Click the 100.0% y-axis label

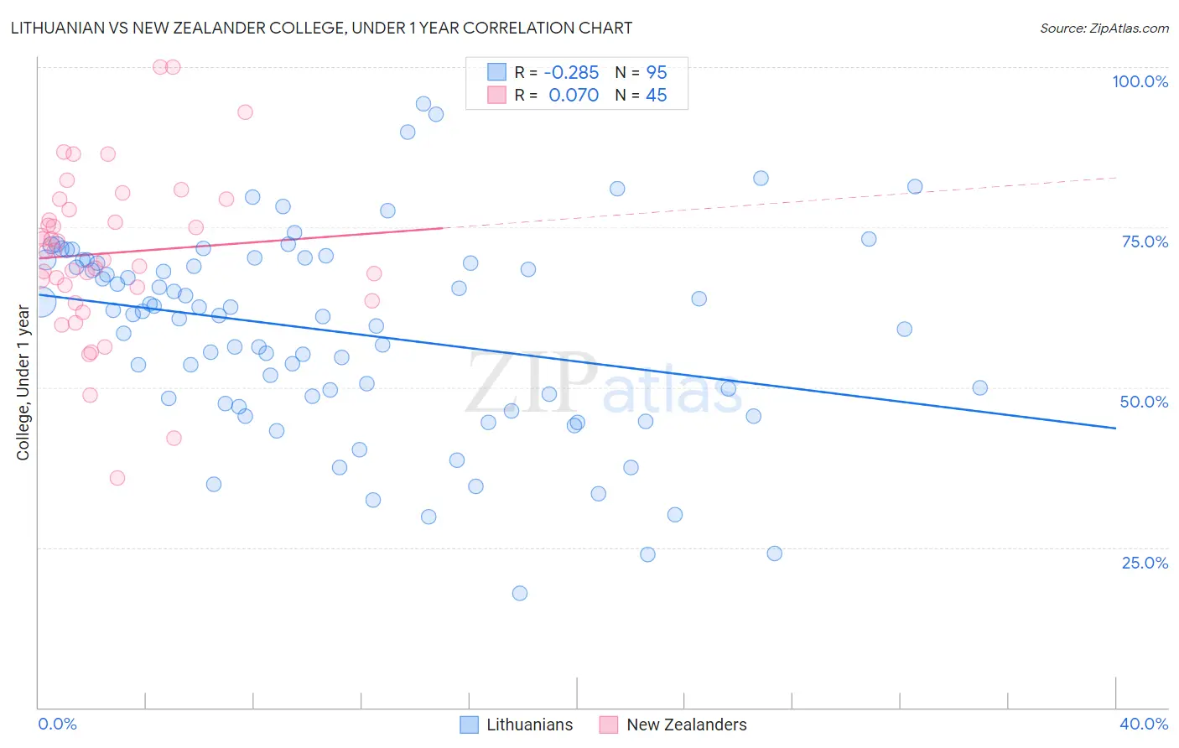point(1140,81)
